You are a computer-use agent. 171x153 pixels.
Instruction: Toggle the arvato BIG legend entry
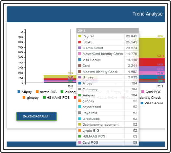tap(46, 92)
